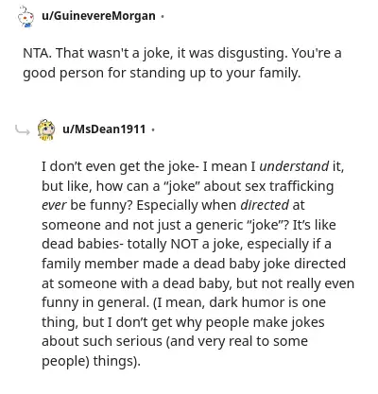Open MsDean1911's yellow-haired avatar

click(x=46, y=129)
